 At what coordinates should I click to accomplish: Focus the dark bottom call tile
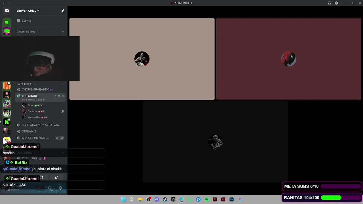215,142
